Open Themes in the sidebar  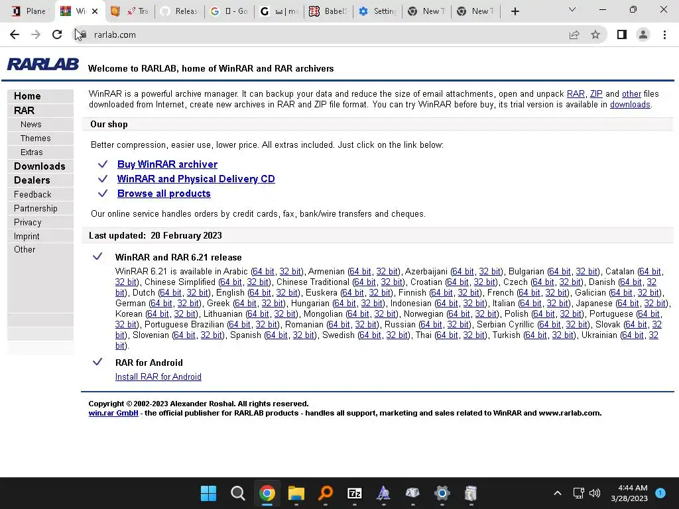click(36, 138)
